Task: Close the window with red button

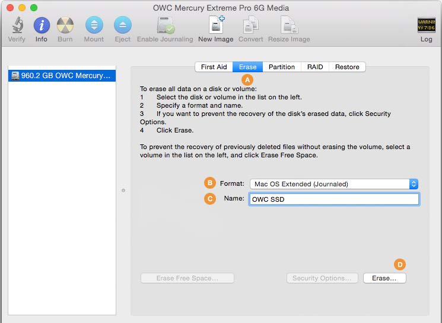Action: pyautogui.click(x=10, y=8)
